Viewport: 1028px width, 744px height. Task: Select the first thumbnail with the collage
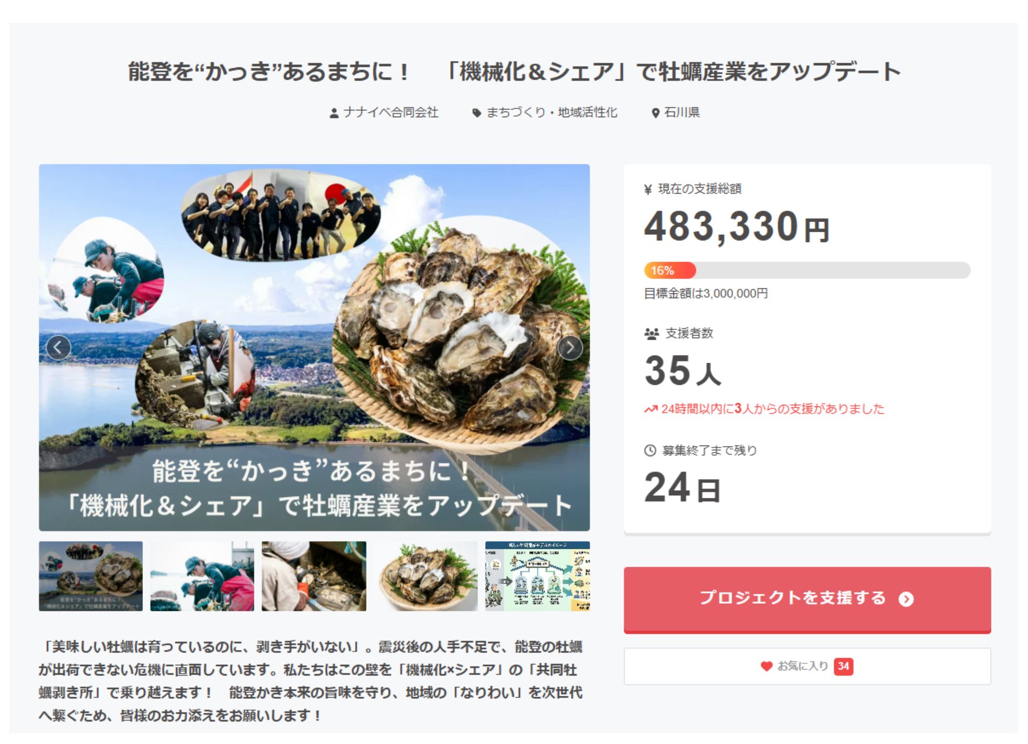(91, 576)
